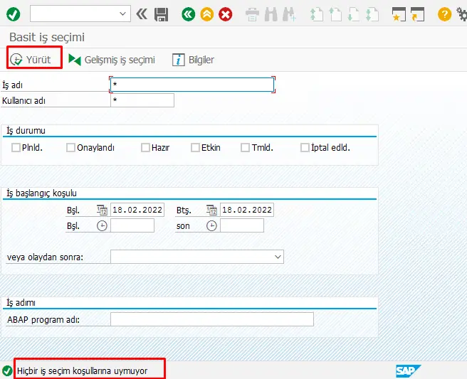
Task: Tick the Etkin job status checkbox
Action: (196, 148)
